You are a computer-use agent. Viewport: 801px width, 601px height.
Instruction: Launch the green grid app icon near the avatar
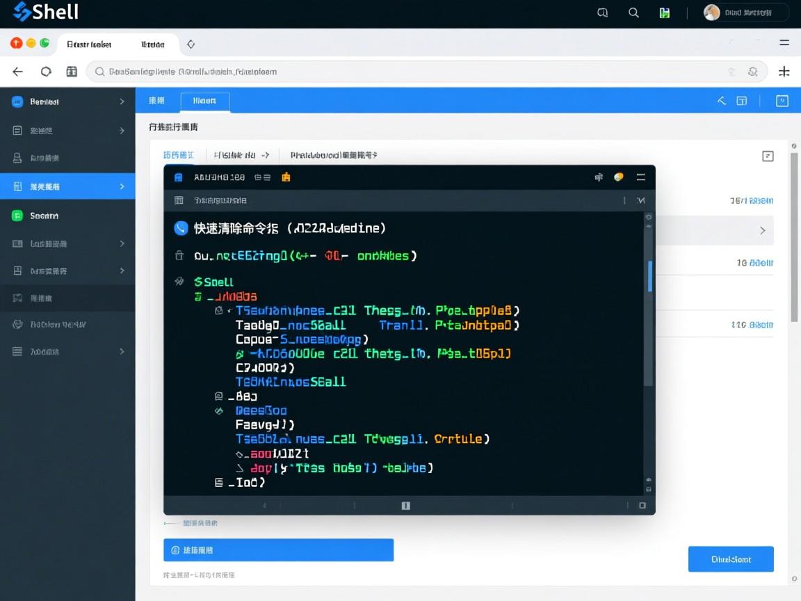[x=664, y=13]
